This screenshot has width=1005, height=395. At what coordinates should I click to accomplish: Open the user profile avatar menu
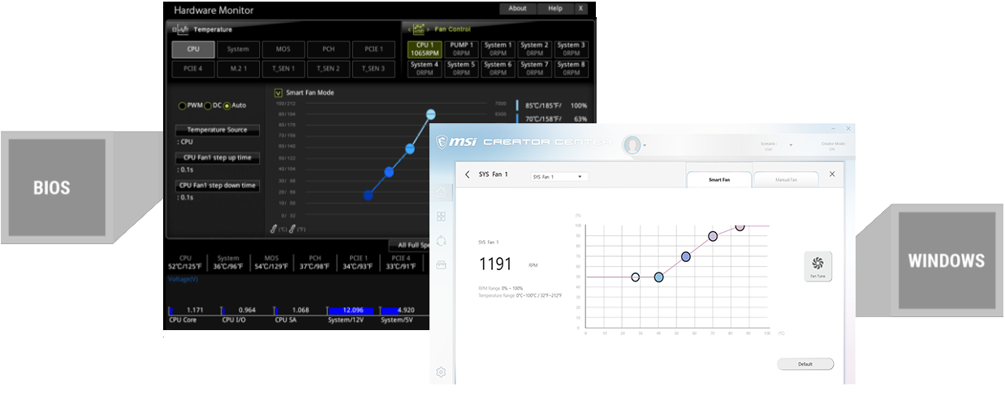pos(632,144)
